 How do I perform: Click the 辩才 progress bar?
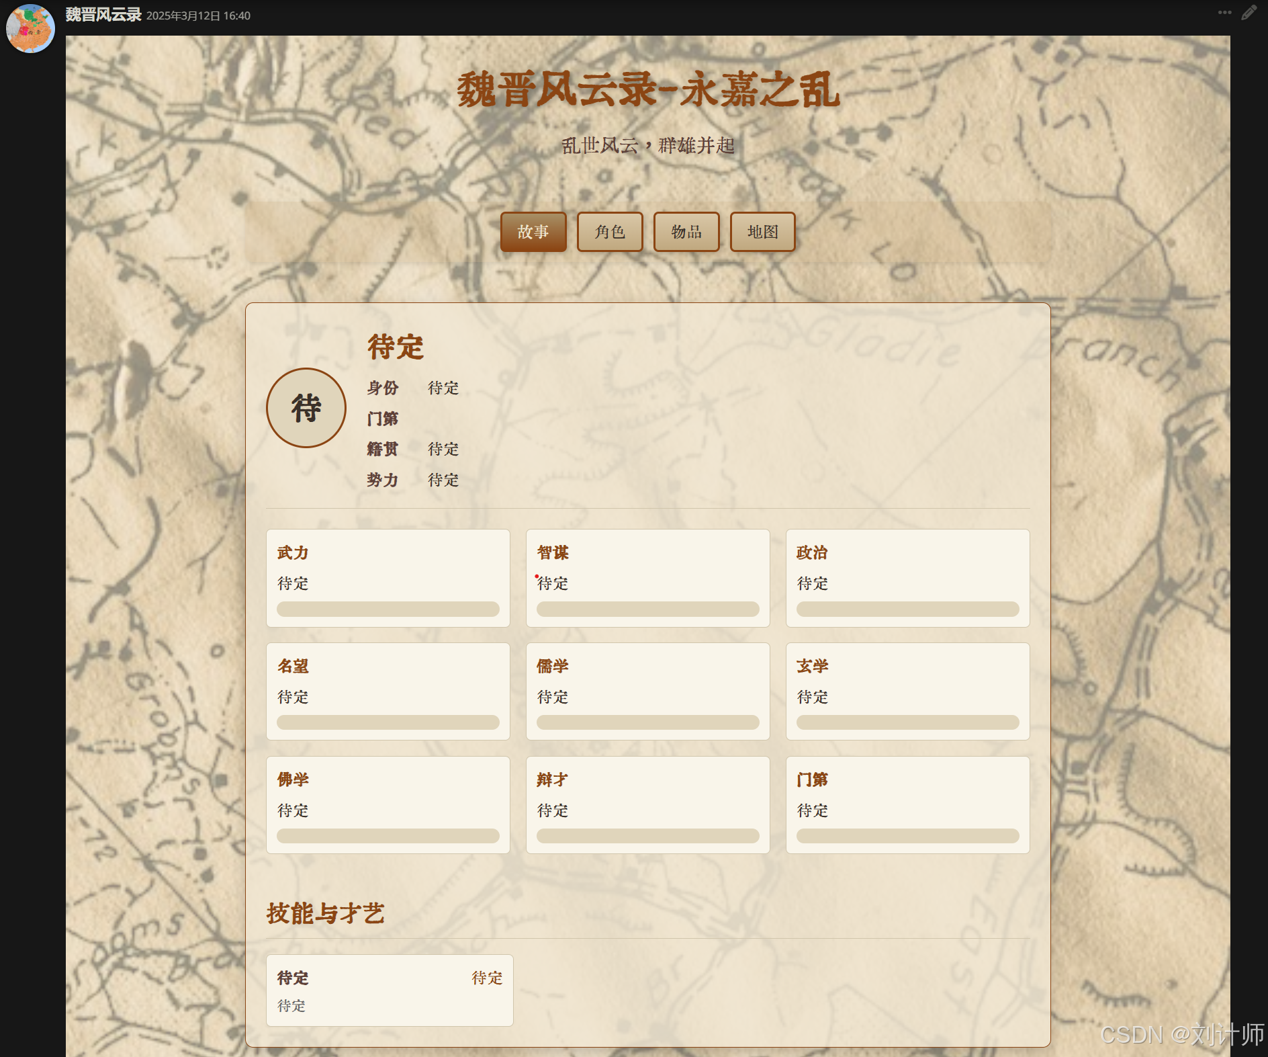point(648,836)
